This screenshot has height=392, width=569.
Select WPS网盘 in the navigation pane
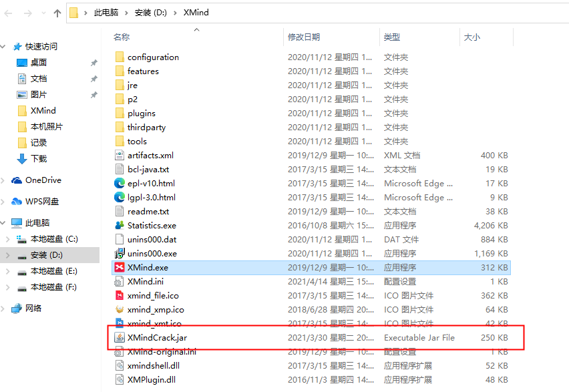(42, 202)
